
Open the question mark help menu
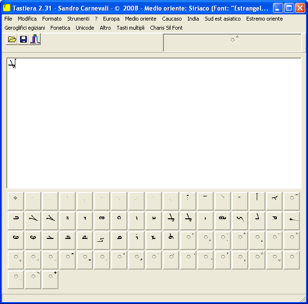(x=96, y=19)
